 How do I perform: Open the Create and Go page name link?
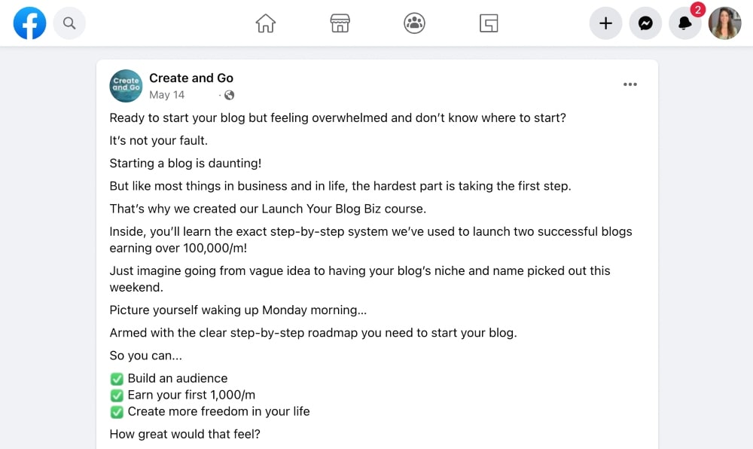tap(191, 78)
